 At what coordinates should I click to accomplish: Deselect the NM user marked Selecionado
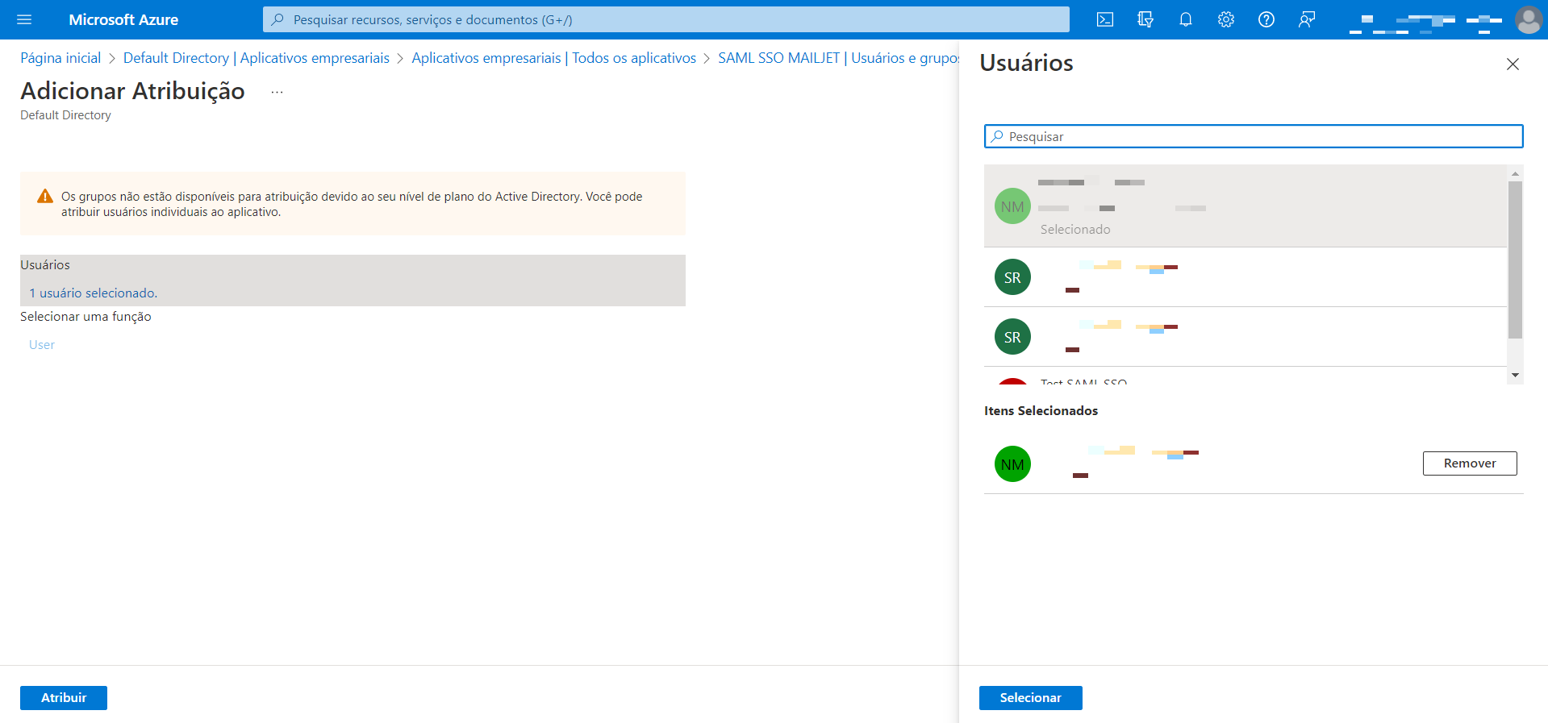click(1245, 206)
